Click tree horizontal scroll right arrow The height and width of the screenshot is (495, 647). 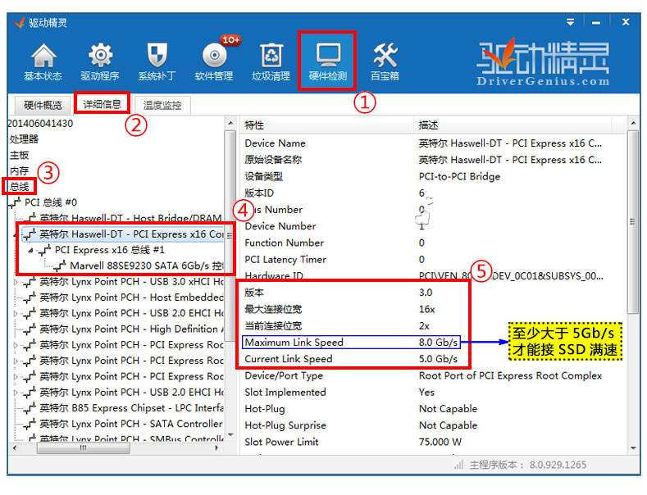(x=217, y=448)
